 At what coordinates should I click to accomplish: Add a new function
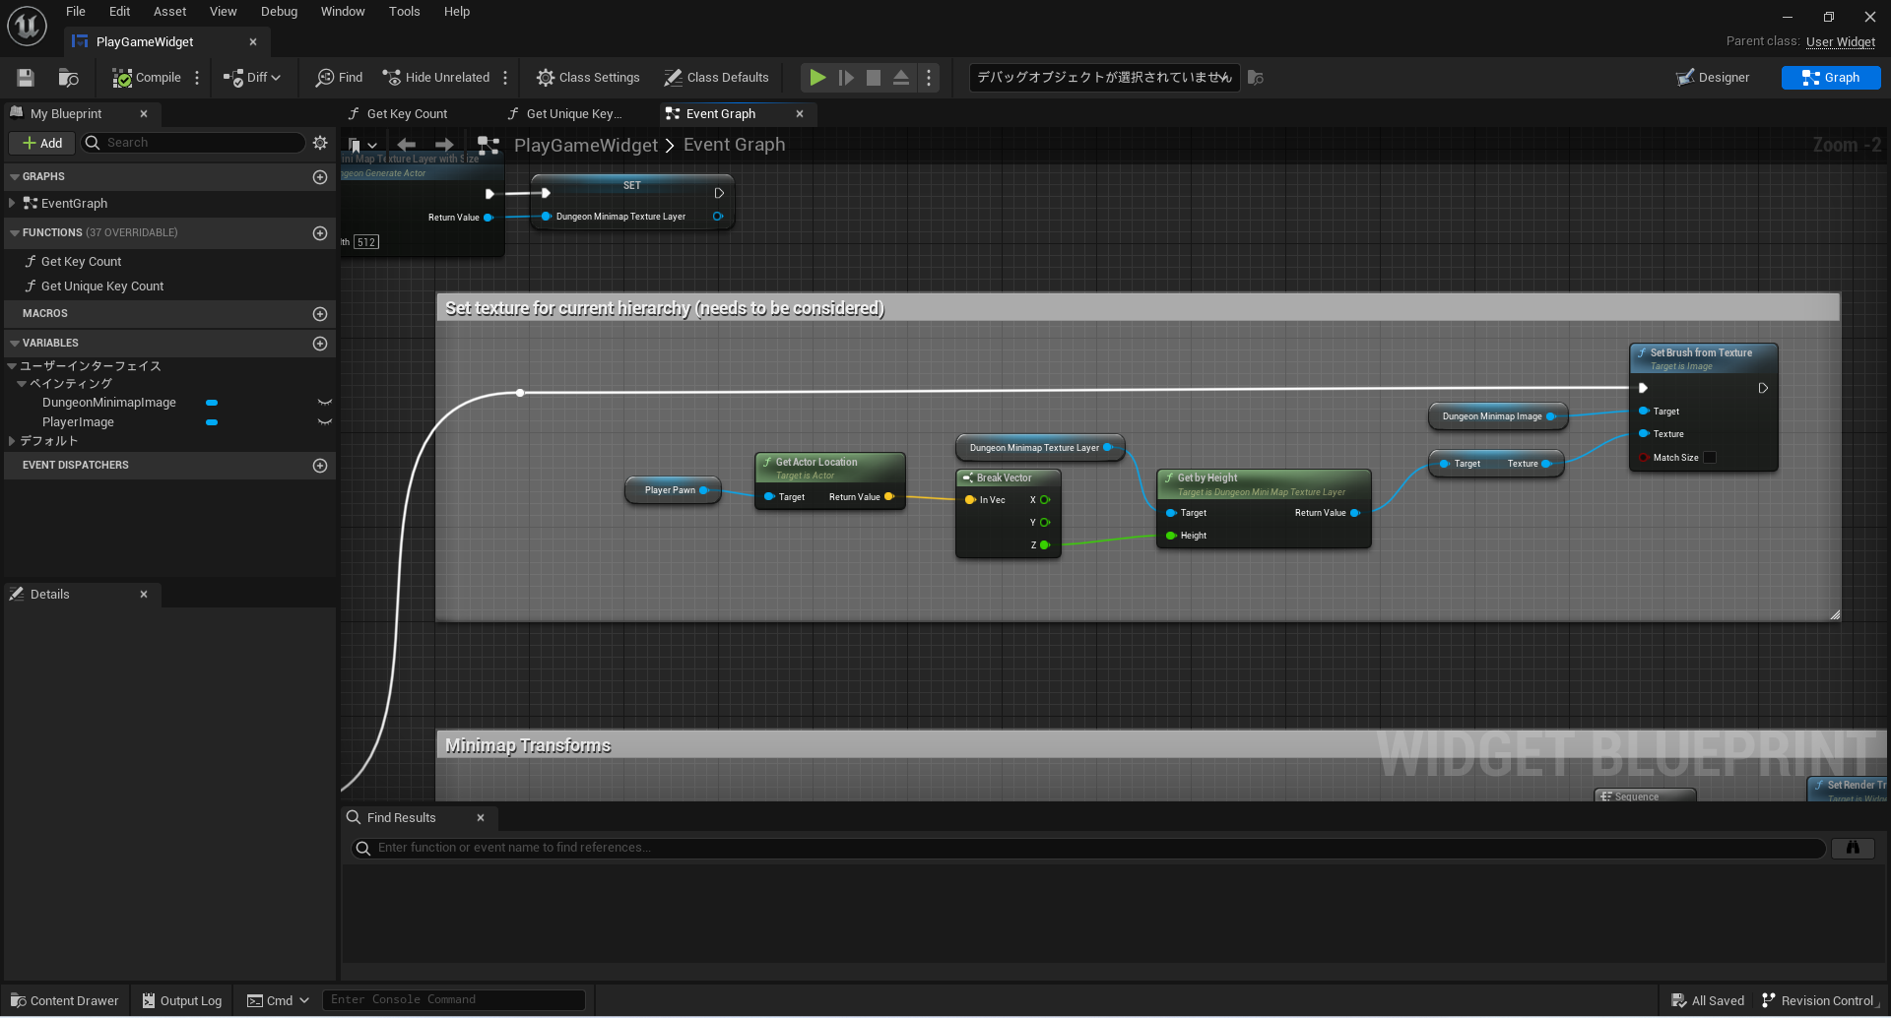click(320, 233)
